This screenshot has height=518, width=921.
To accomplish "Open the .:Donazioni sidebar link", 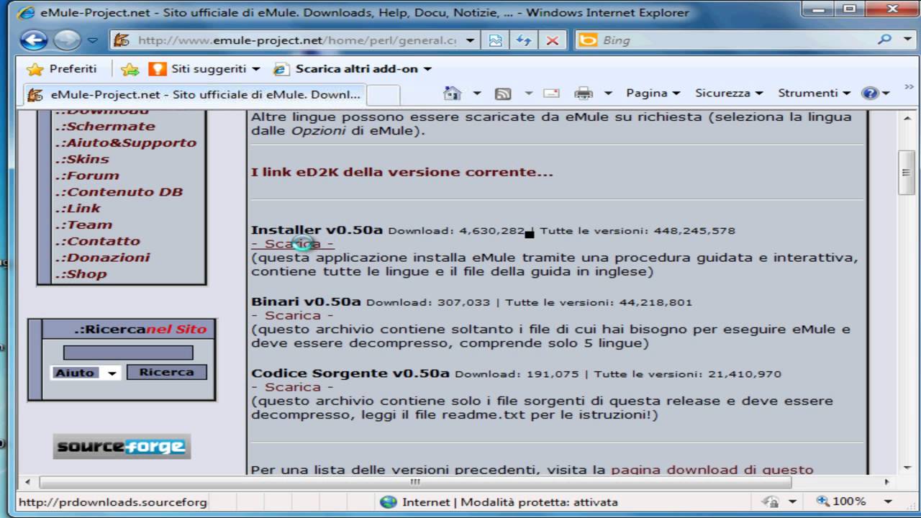I will 102,258.
